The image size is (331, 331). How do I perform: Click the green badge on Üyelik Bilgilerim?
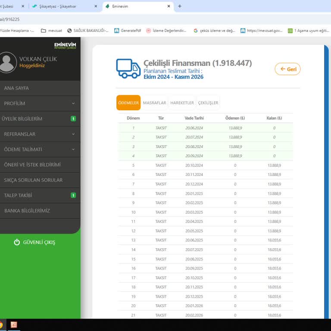tap(73, 119)
